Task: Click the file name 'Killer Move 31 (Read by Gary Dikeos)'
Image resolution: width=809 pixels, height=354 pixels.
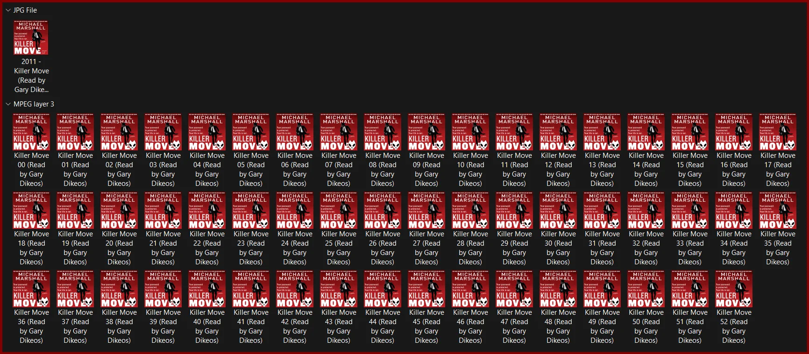Action: (602, 248)
